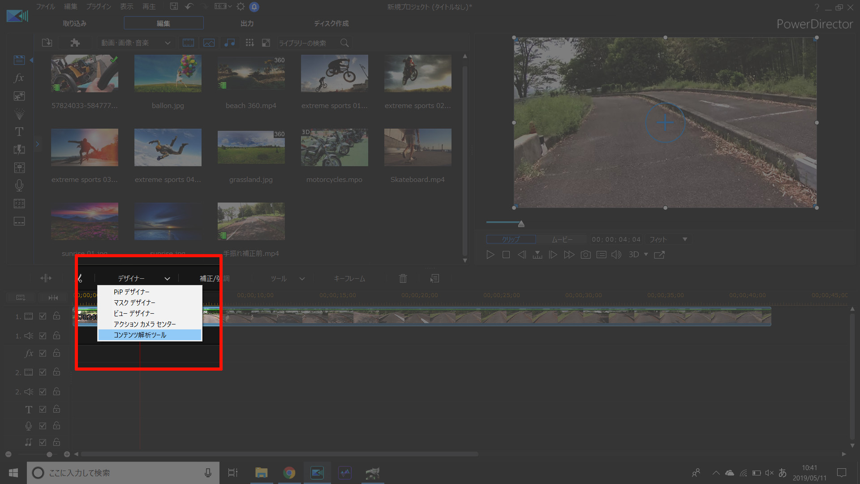This screenshot has height=484, width=860.
Task: Undock the preview window icon
Action: tap(659, 255)
